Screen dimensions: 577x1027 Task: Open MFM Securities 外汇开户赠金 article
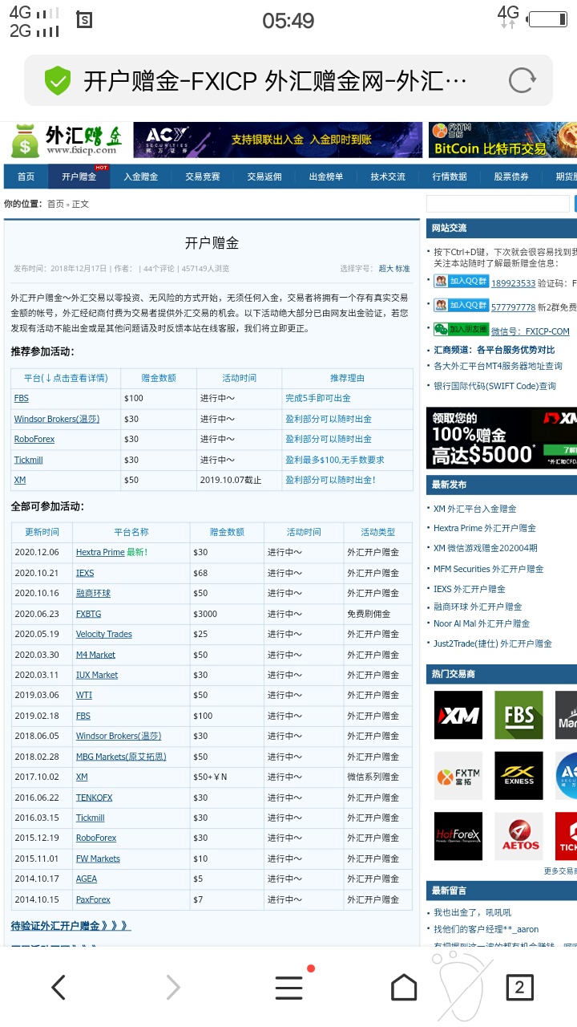click(489, 569)
